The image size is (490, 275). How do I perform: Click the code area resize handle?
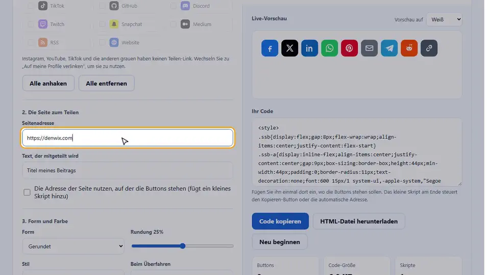coord(459,183)
